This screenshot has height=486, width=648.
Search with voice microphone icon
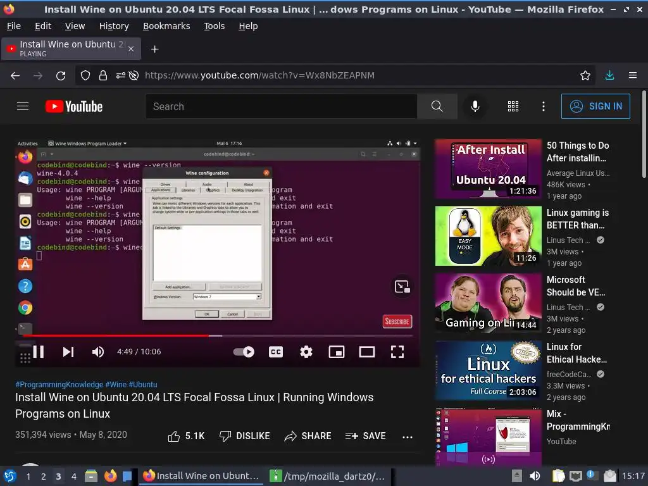[x=475, y=106]
